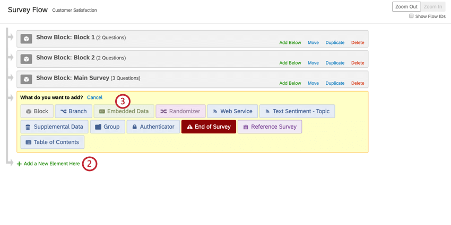
Task: Click the cube icon for Block 1
Action: pyautogui.click(x=26, y=39)
